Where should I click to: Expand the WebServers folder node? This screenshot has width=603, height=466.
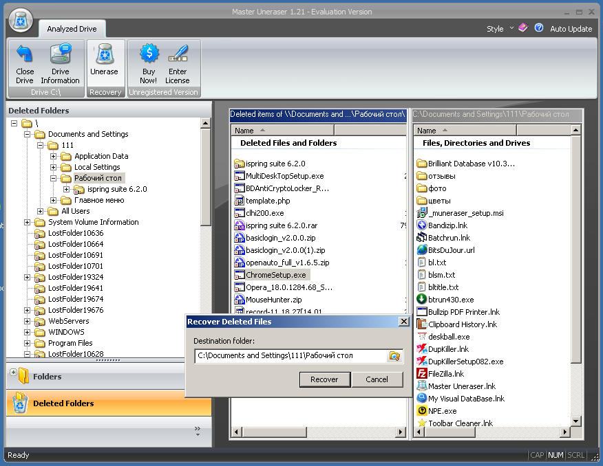pos(28,321)
